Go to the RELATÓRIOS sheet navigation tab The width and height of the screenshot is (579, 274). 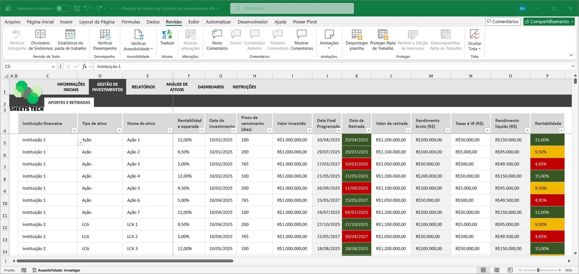(x=143, y=87)
